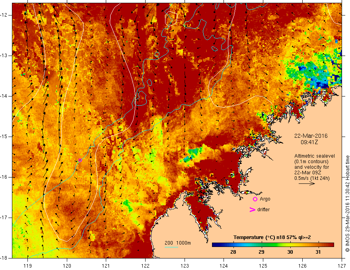Click longitude axis label 124
This screenshot has height=270, width=350.
pyautogui.click(x=224, y=266)
